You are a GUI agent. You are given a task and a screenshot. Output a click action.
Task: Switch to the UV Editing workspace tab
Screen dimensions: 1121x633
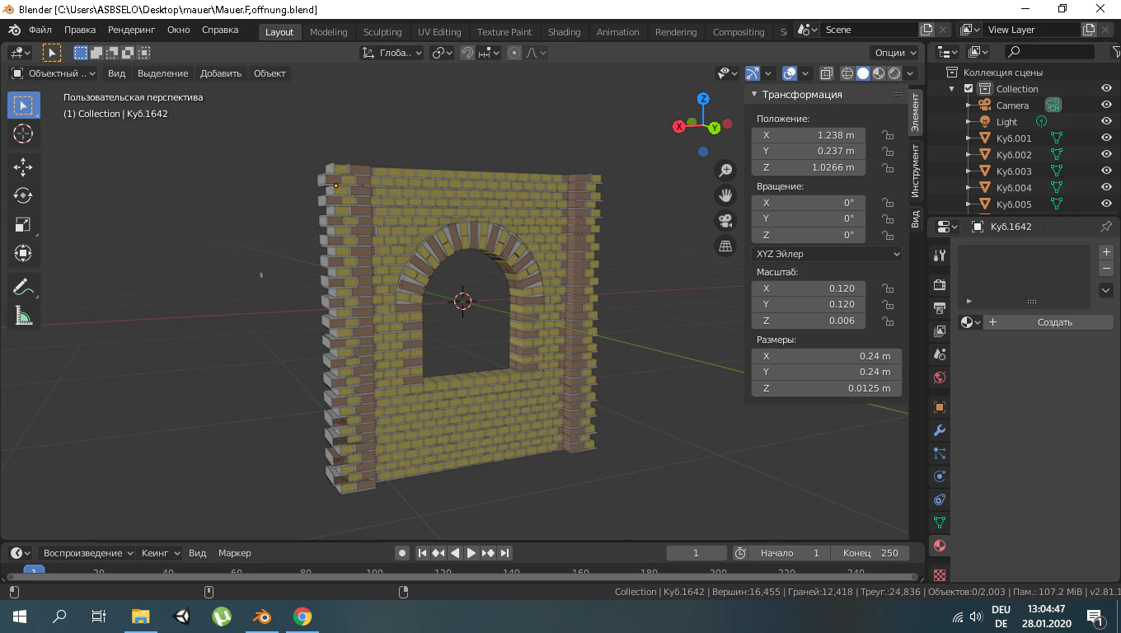tap(439, 32)
